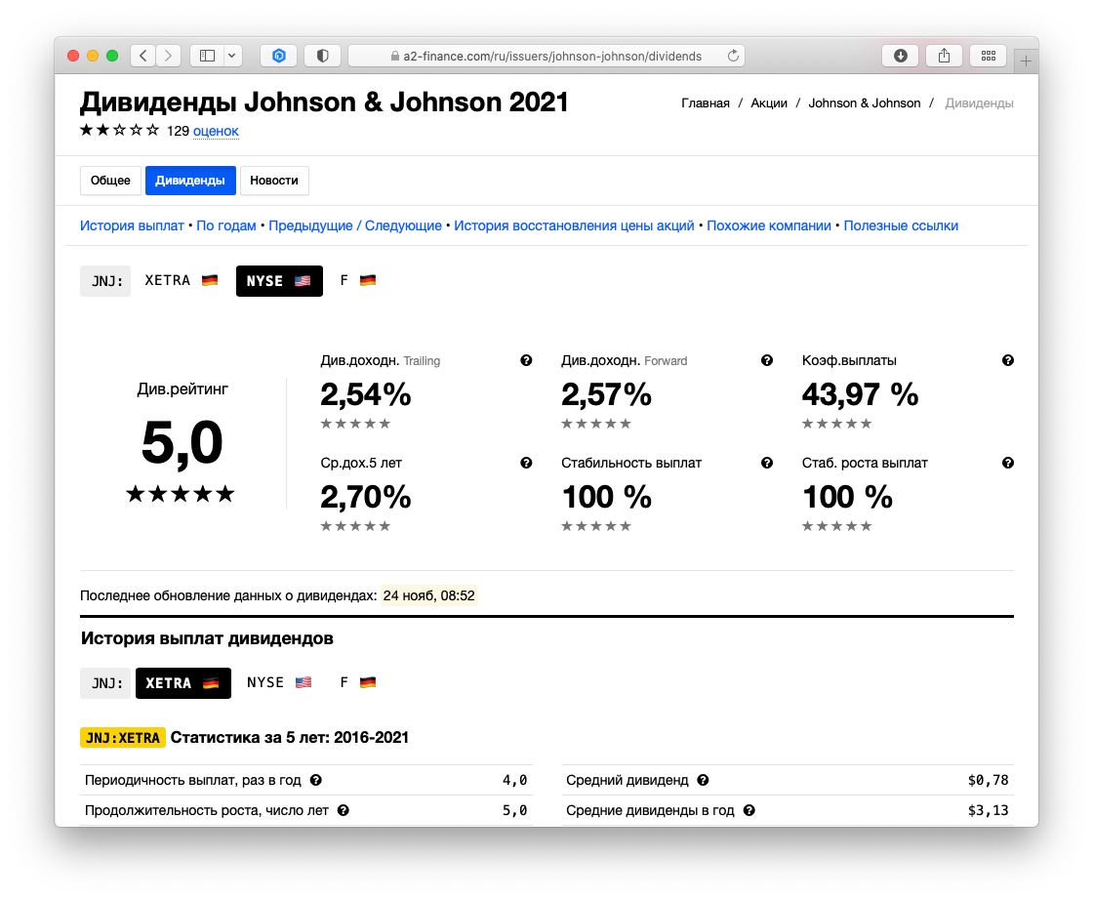The height and width of the screenshot is (899, 1093).
Task: Go to 'Акции' breadcrumb
Action: (x=769, y=103)
